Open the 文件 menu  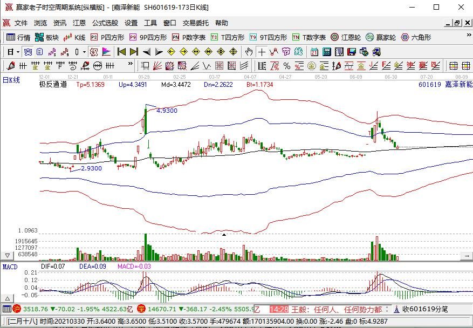coord(21,23)
